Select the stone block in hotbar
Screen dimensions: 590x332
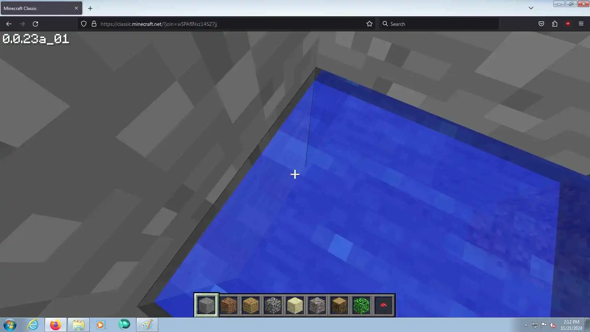point(206,305)
